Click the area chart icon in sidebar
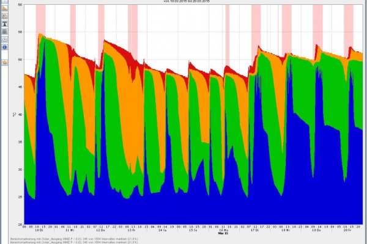 [4, 7]
